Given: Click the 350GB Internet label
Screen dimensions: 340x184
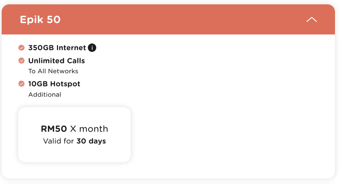Looking at the screenshot, I should (x=57, y=48).
